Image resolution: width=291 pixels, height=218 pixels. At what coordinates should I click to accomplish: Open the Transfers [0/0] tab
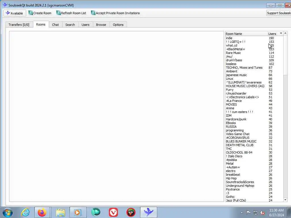[19, 25]
